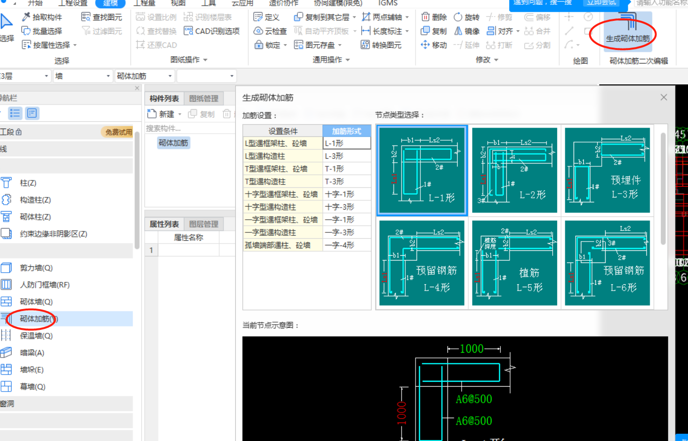Click the 搜索构件 search field
The width and height of the screenshot is (688, 441).
coord(190,129)
